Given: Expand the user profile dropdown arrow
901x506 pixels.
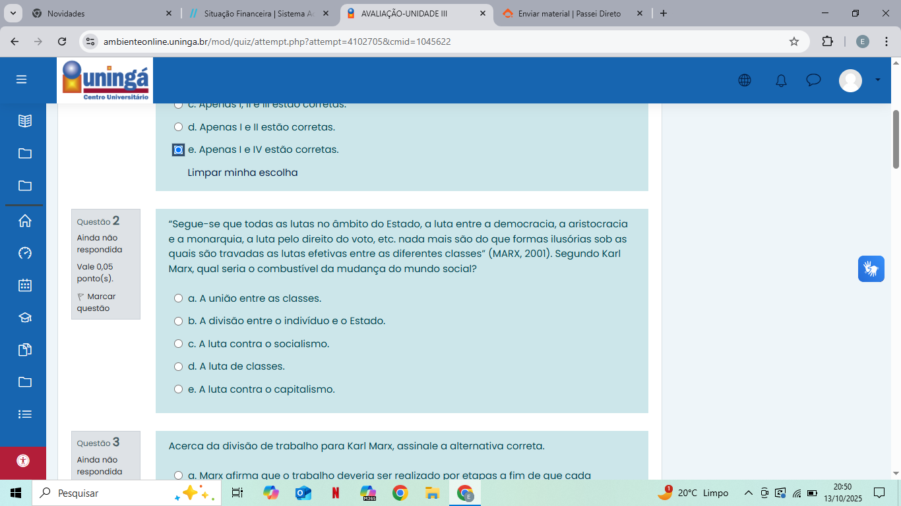Looking at the screenshot, I should (877, 80).
